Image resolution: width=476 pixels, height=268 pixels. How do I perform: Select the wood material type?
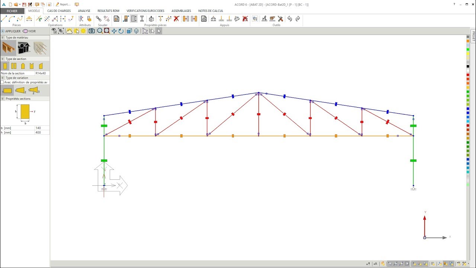(8, 48)
